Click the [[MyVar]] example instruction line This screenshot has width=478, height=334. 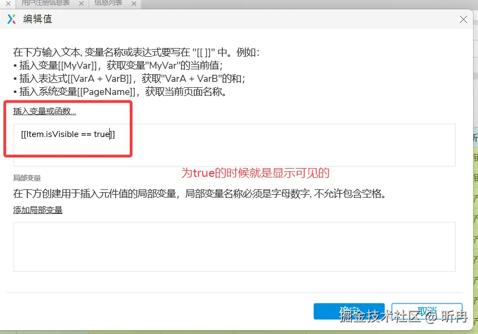click(x=118, y=65)
